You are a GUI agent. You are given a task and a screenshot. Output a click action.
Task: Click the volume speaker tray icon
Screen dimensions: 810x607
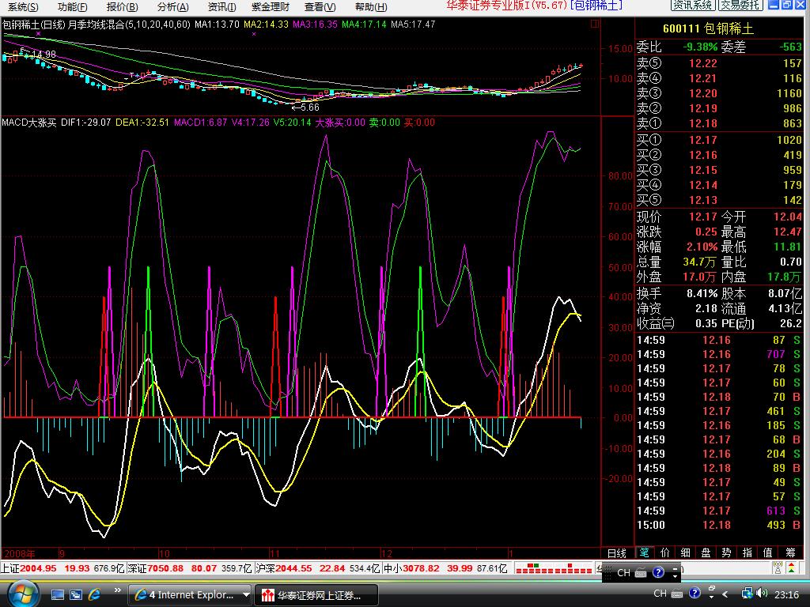point(761,594)
